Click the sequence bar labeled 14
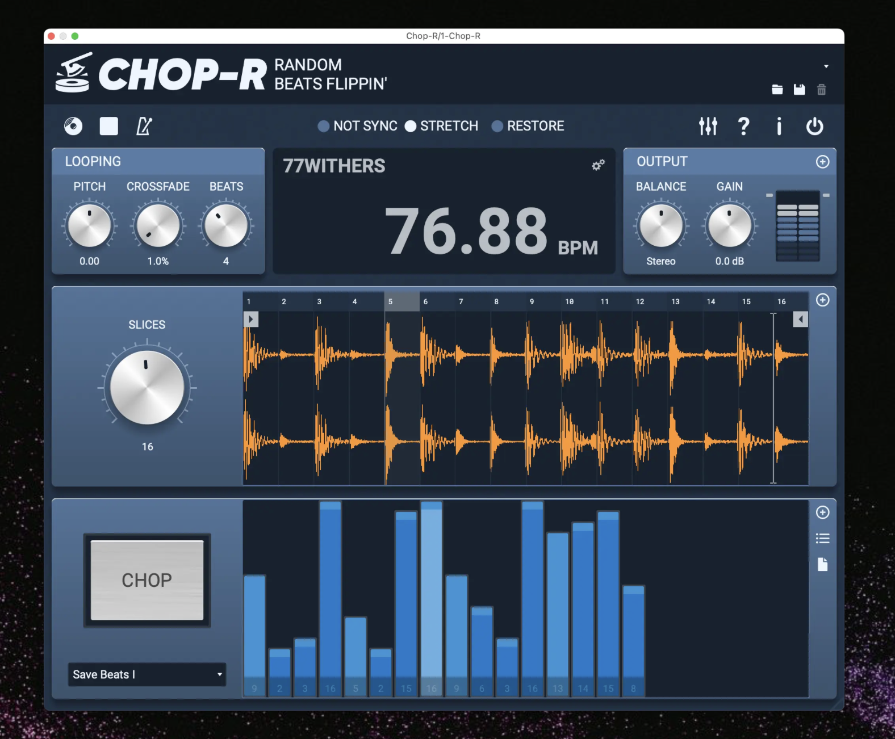The width and height of the screenshot is (895, 739). point(583,608)
